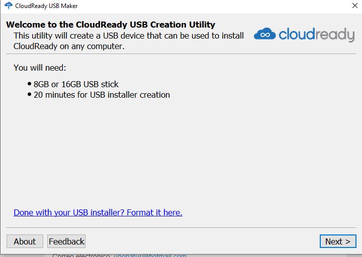Screen dimensions: 362x257
Task: Open the About dialog
Action: coord(25,241)
